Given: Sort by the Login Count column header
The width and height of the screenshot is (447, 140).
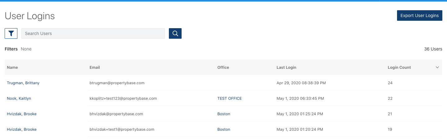Looking at the screenshot, I should 399,68.
